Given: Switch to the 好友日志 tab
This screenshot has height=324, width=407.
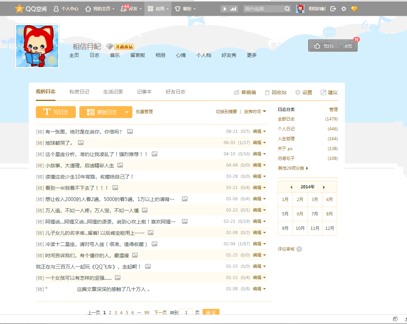Looking at the screenshot, I should click(176, 92).
